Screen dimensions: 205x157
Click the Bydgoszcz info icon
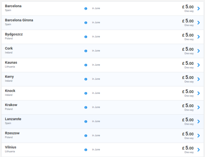coord(86,37)
